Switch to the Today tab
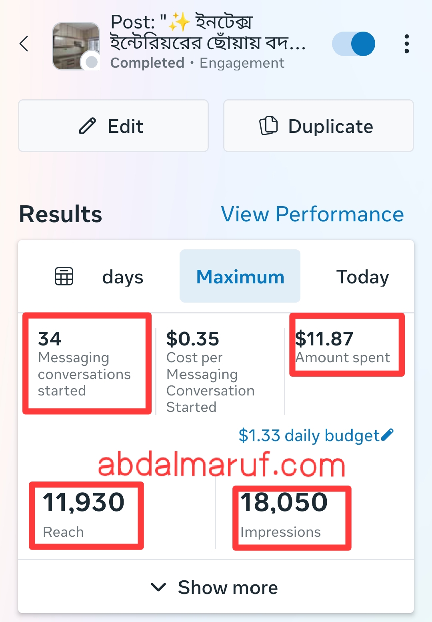 (x=362, y=277)
